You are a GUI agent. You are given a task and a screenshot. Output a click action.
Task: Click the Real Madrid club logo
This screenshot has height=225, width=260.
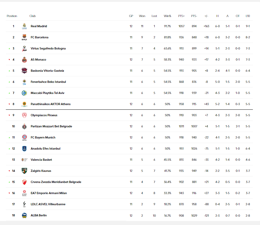tap(24, 26)
